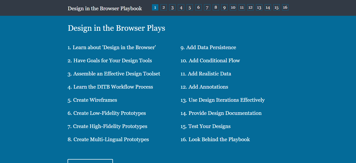This screenshot has width=356, height=163.
Task: Click 'Add Data Persistence'
Action: click(x=211, y=47)
